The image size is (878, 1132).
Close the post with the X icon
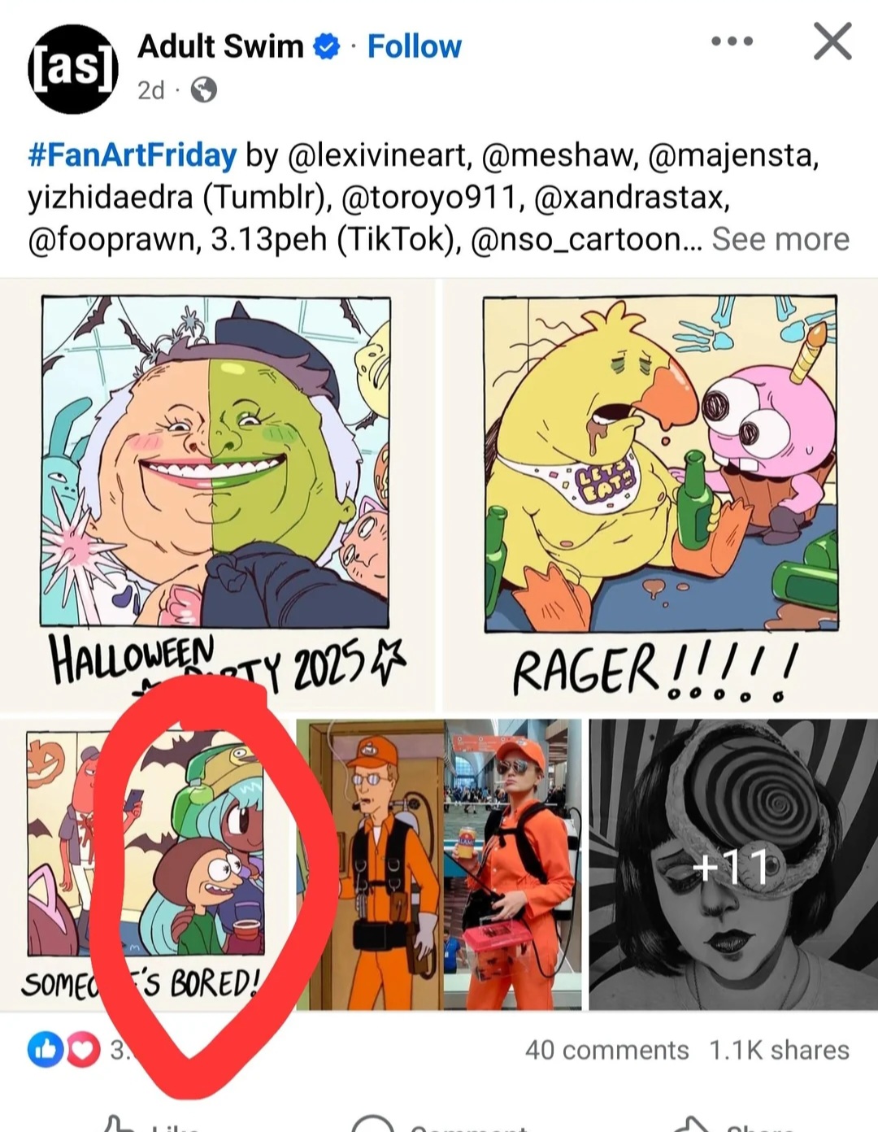(x=832, y=41)
